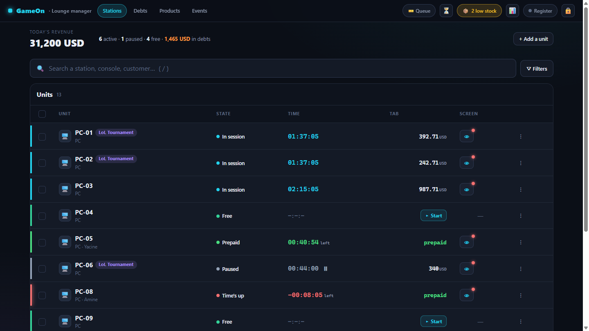Screen dimensions: 589x331
Task: Switch to the Debts tab
Action: [140, 11]
